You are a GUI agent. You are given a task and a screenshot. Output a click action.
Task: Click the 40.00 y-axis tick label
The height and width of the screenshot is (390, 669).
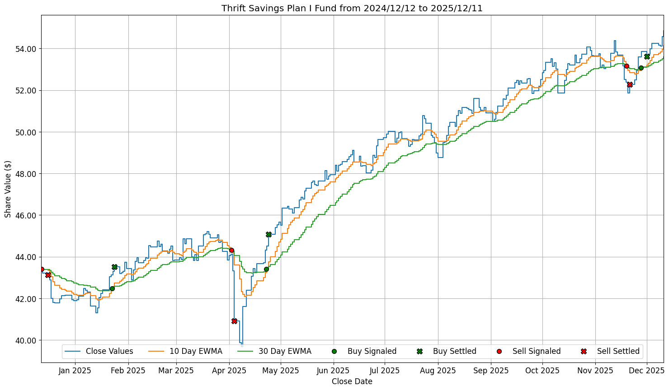coord(27,340)
